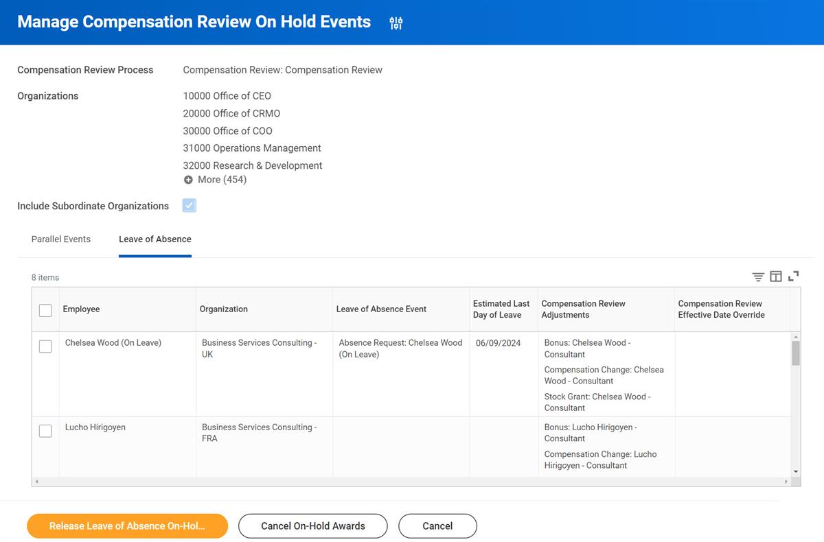
Task: Click vertical scrollbar thumb in table
Action: click(x=796, y=353)
